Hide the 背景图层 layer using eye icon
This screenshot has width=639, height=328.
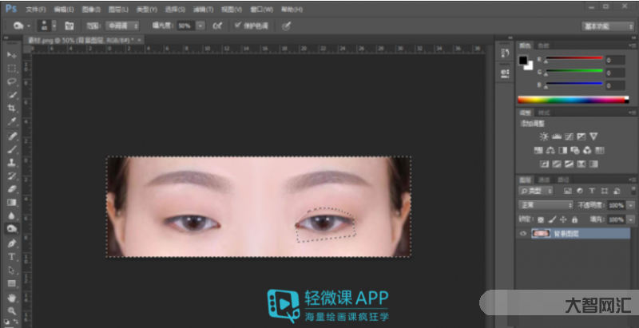[523, 234]
